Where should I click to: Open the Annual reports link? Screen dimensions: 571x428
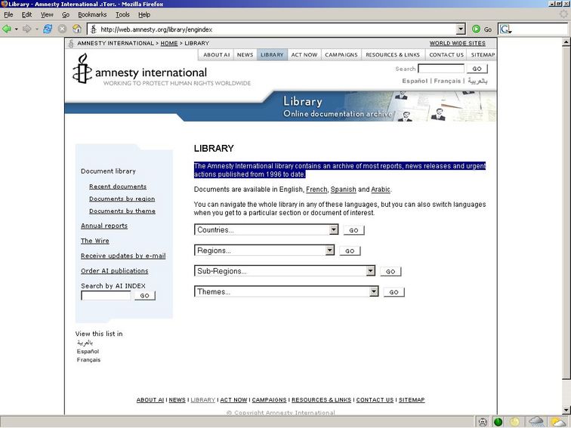tap(104, 226)
